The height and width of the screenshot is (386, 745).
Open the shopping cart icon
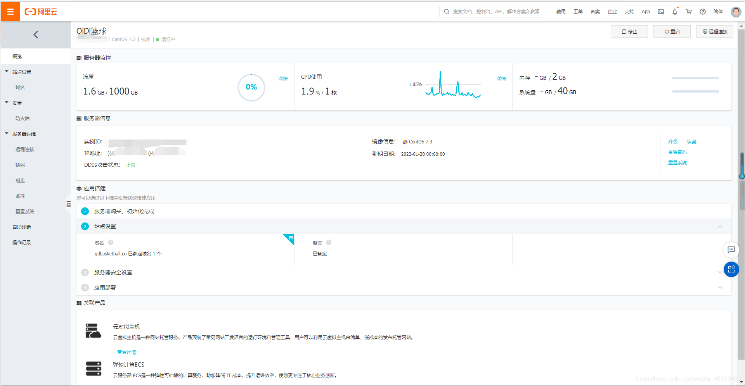[689, 12]
